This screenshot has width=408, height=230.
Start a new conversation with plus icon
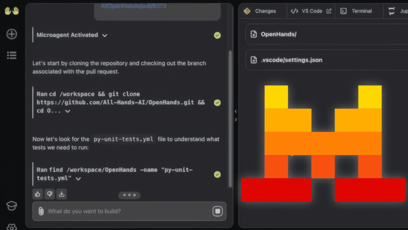point(12,34)
